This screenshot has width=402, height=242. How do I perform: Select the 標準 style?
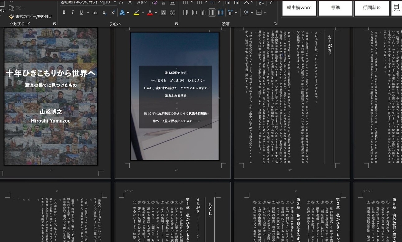(335, 8)
